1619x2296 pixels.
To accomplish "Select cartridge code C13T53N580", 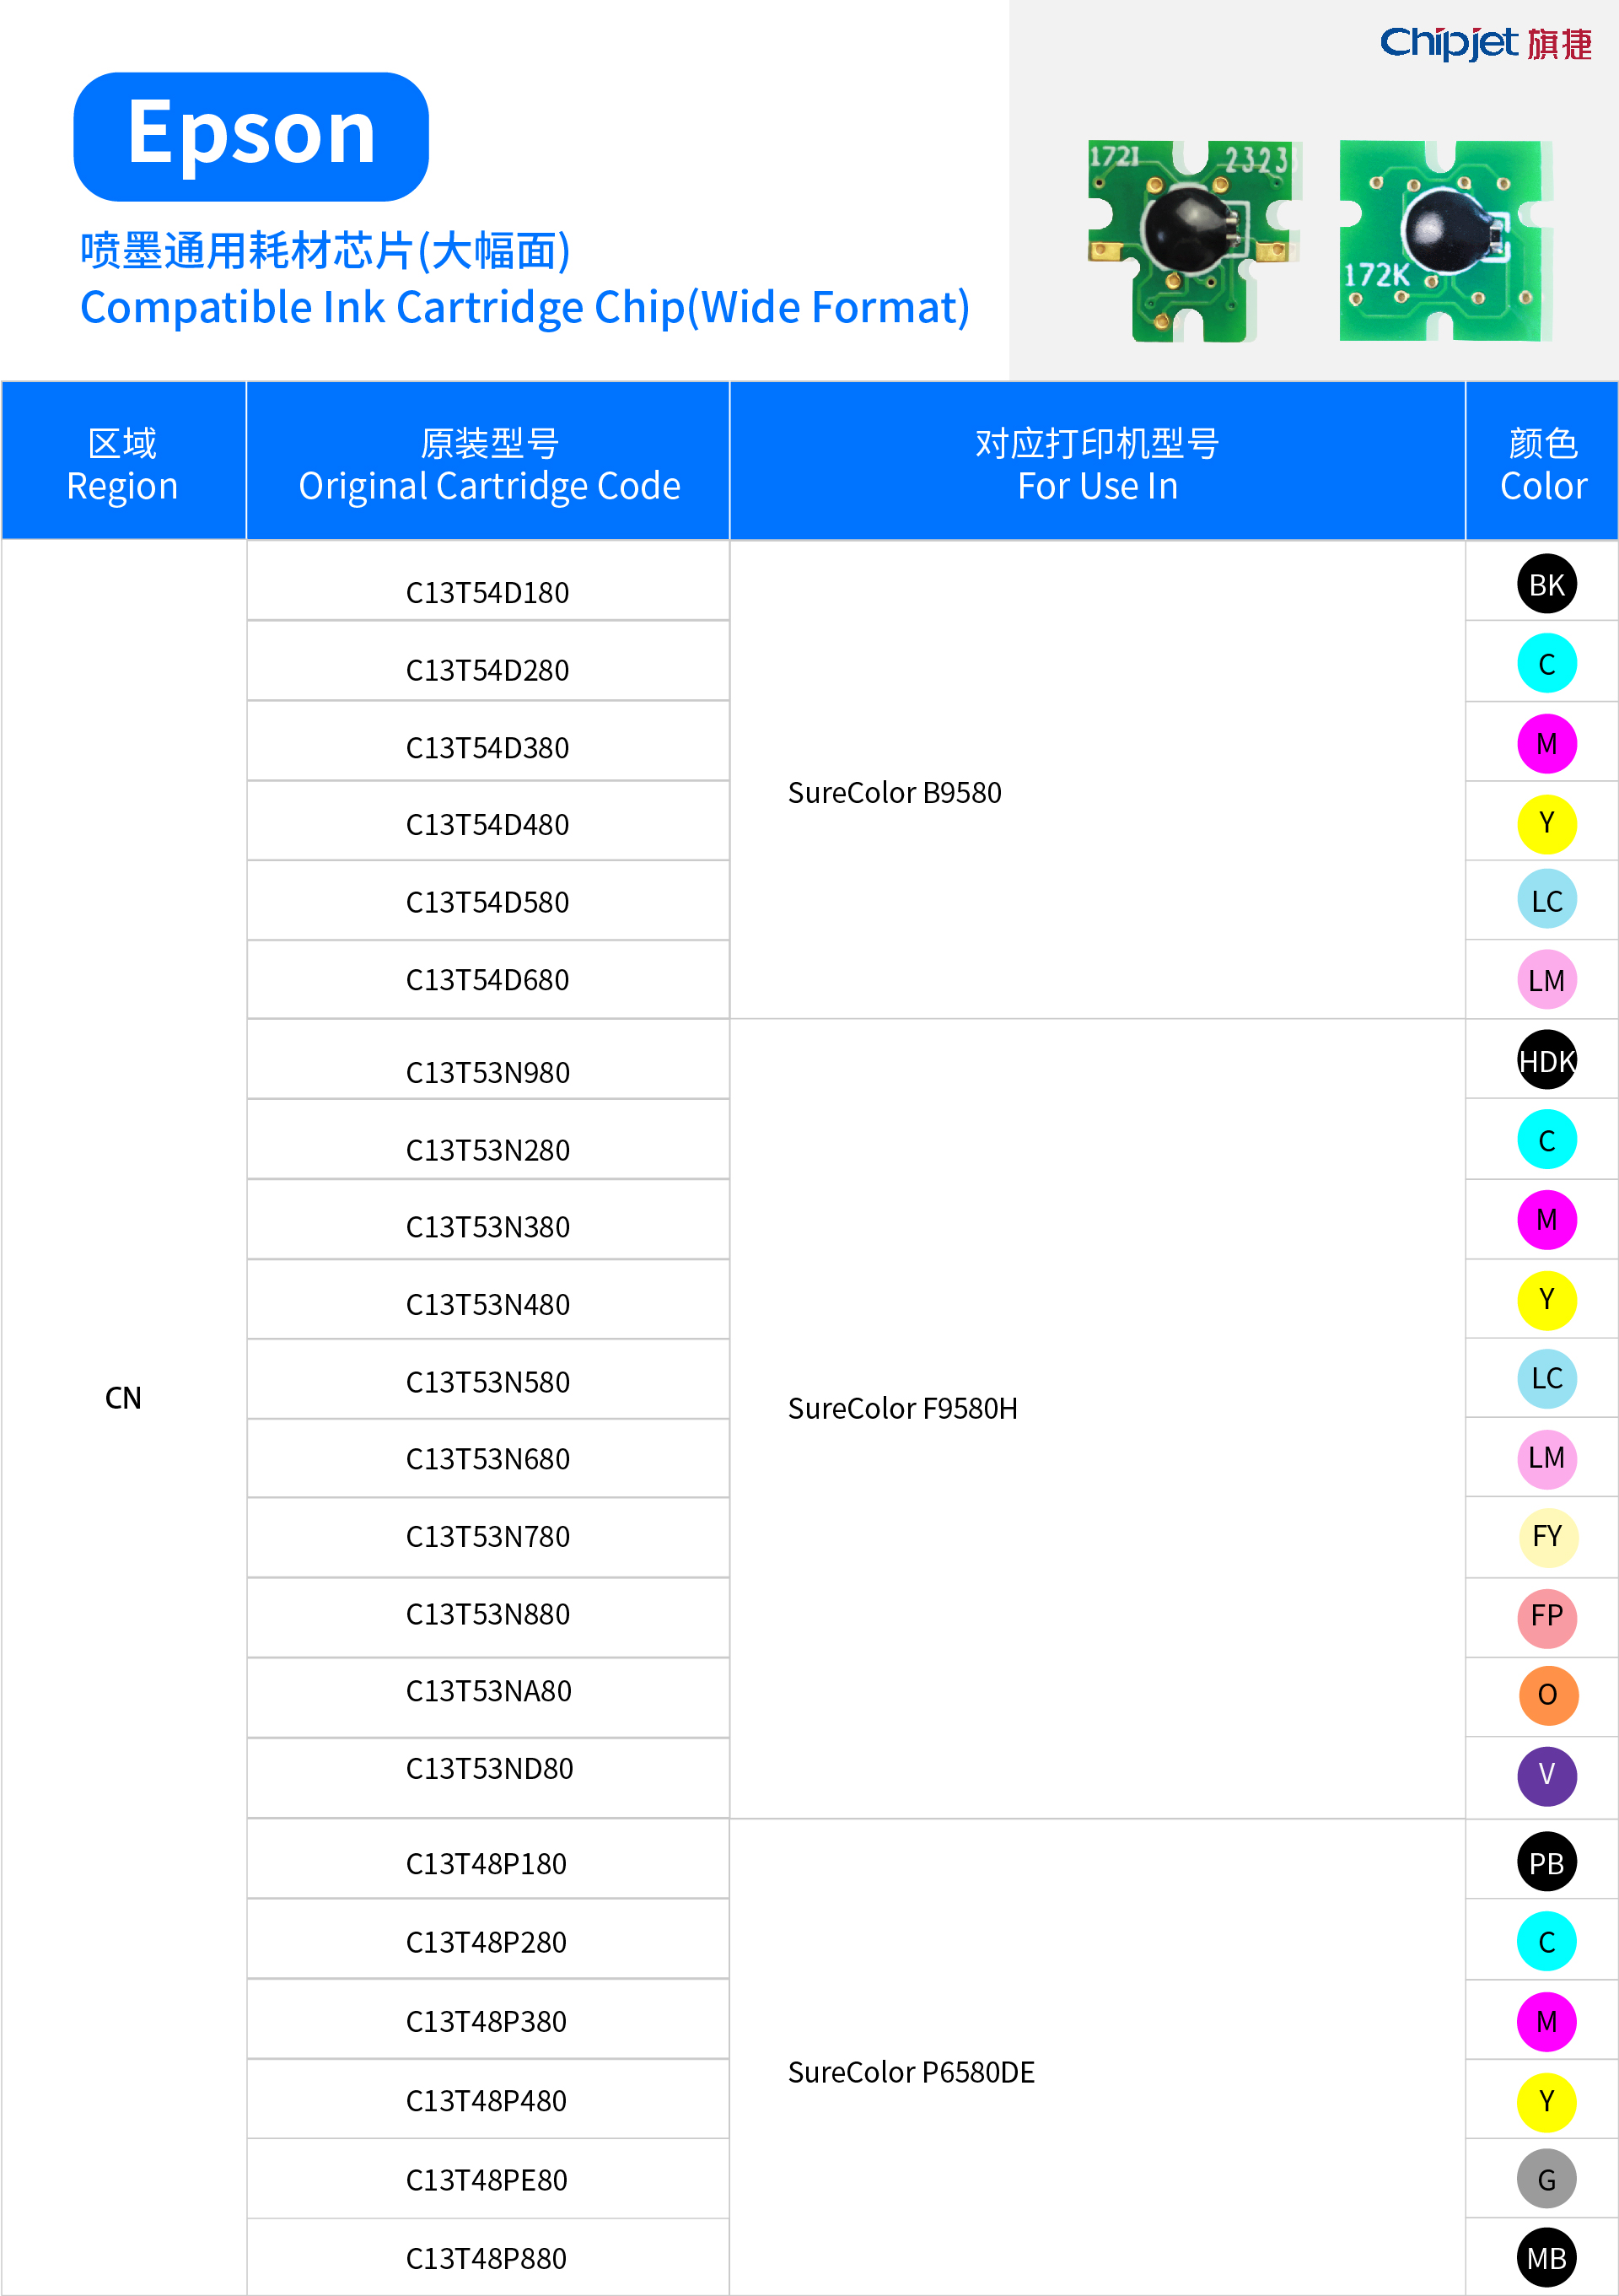I will [x=487, y=1382].
